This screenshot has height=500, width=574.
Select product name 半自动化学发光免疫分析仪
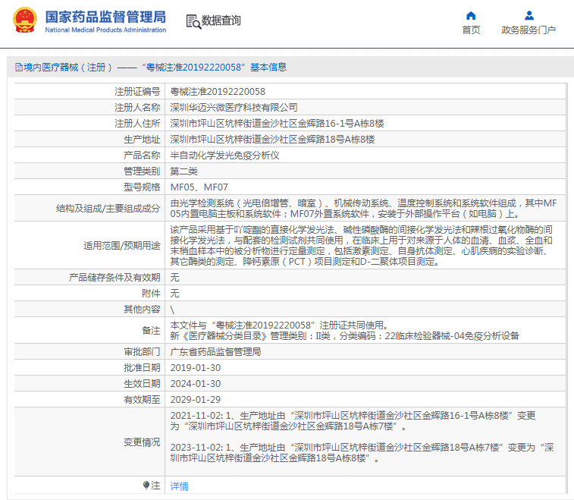[x=224, y=156]
